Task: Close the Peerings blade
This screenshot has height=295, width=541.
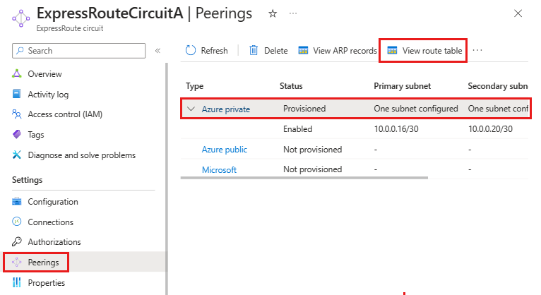Action: [x=518, y=13]
